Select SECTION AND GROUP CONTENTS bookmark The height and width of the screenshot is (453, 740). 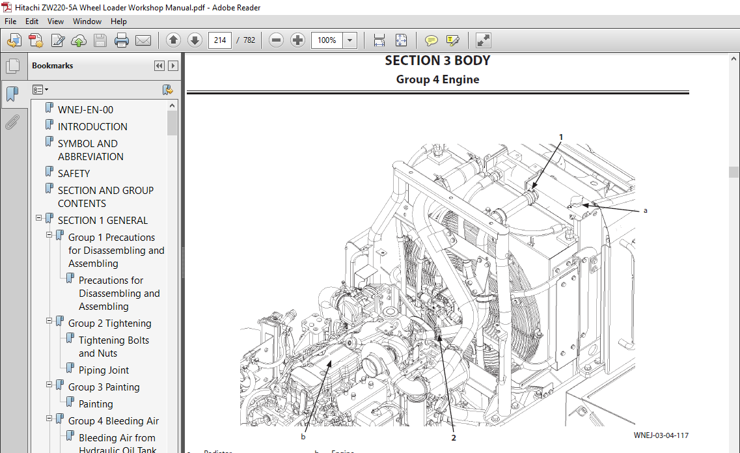[x=105, y=197]
